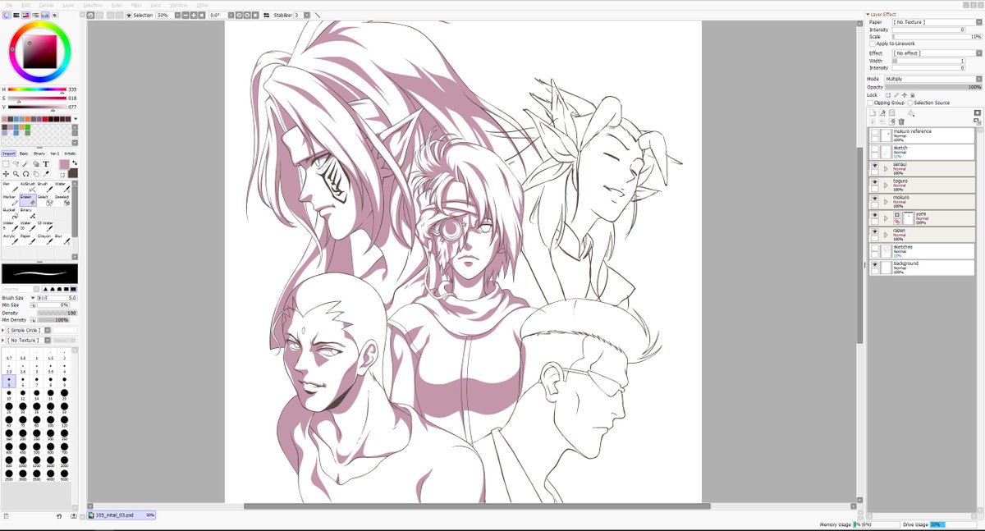
Task: Select the Eyedropper color picker tool
Action: (x=46, y=174)
